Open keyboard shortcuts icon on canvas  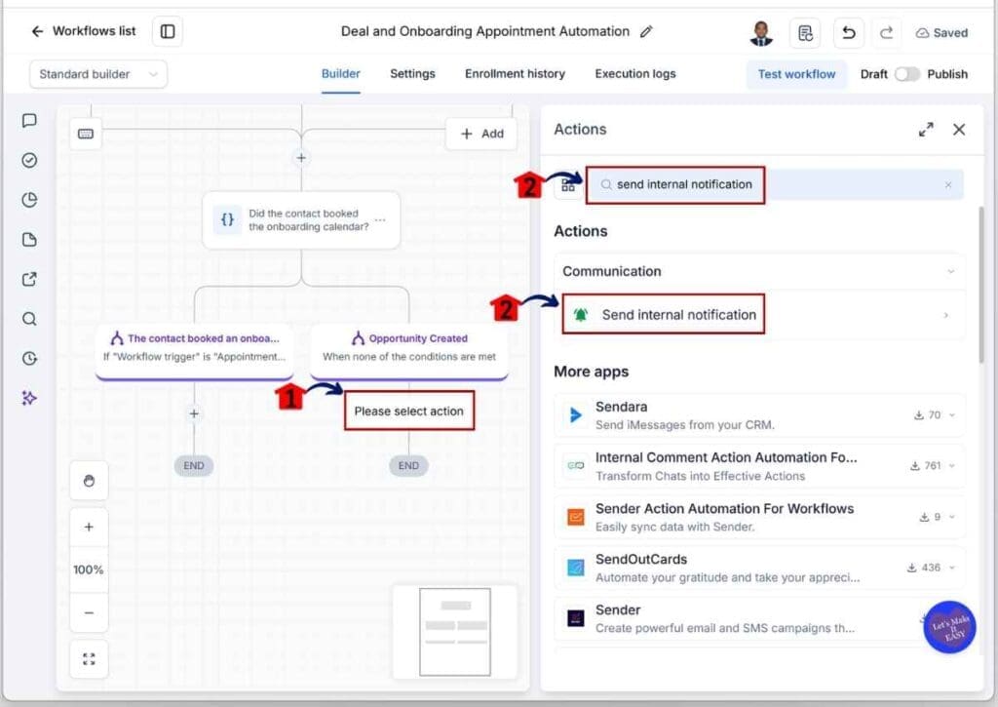click(86, 134)
